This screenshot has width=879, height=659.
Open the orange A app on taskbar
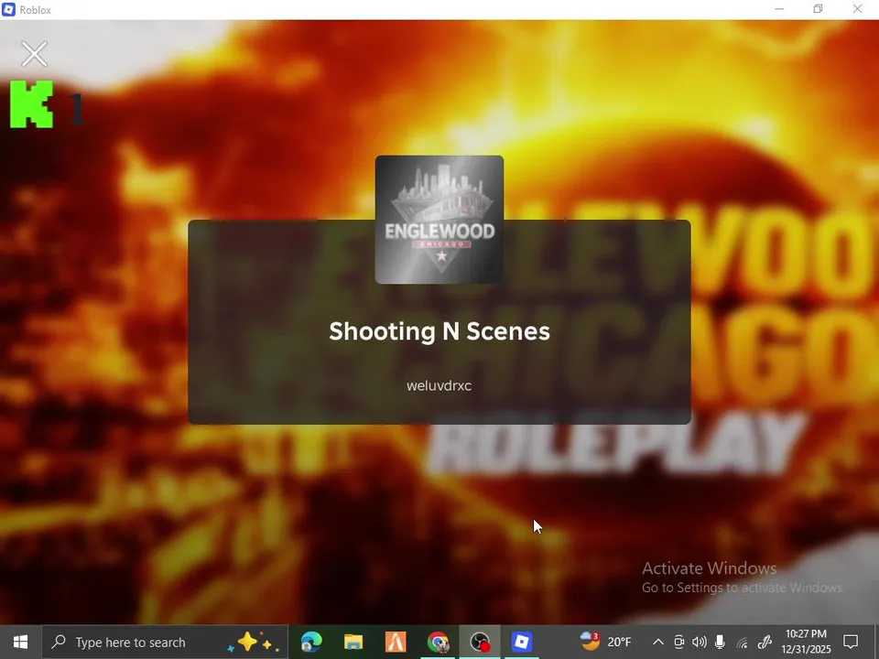[396, 642]
